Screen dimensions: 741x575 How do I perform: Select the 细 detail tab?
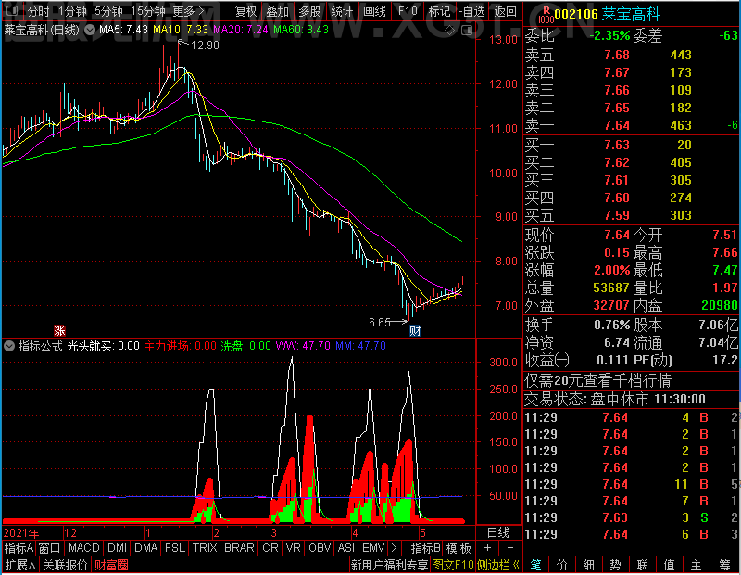[x=589, y=565]
